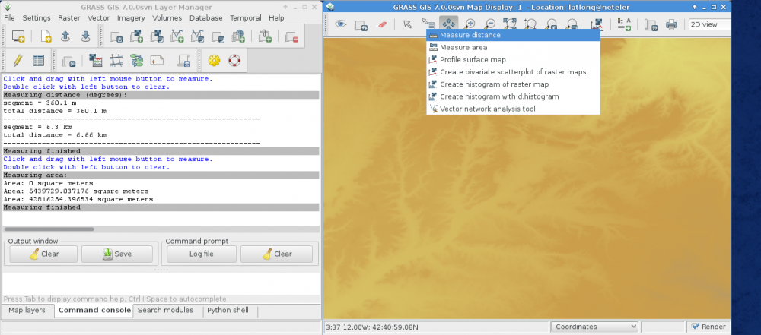Viewport: 761px width, 335px height.
Task: Open the Volumes menu
Action: click(x=167, y=18)
